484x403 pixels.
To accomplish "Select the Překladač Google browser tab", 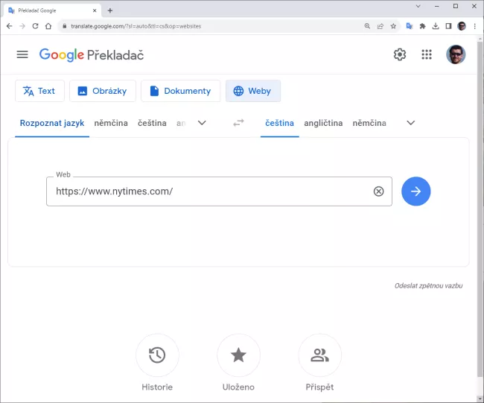I will (51, 10).
